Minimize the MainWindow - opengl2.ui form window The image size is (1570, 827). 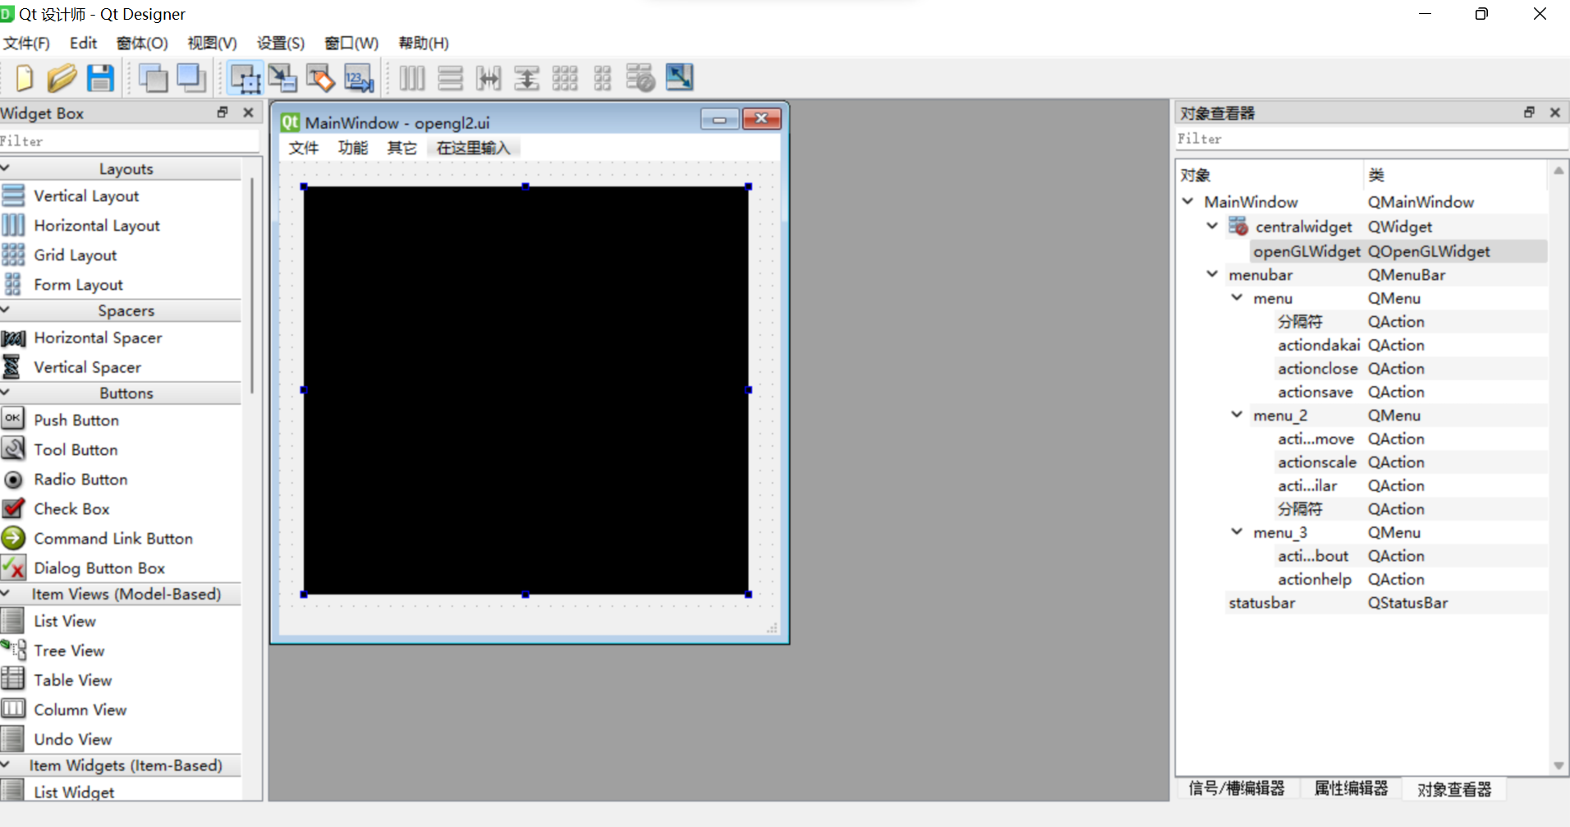point(719,120)
